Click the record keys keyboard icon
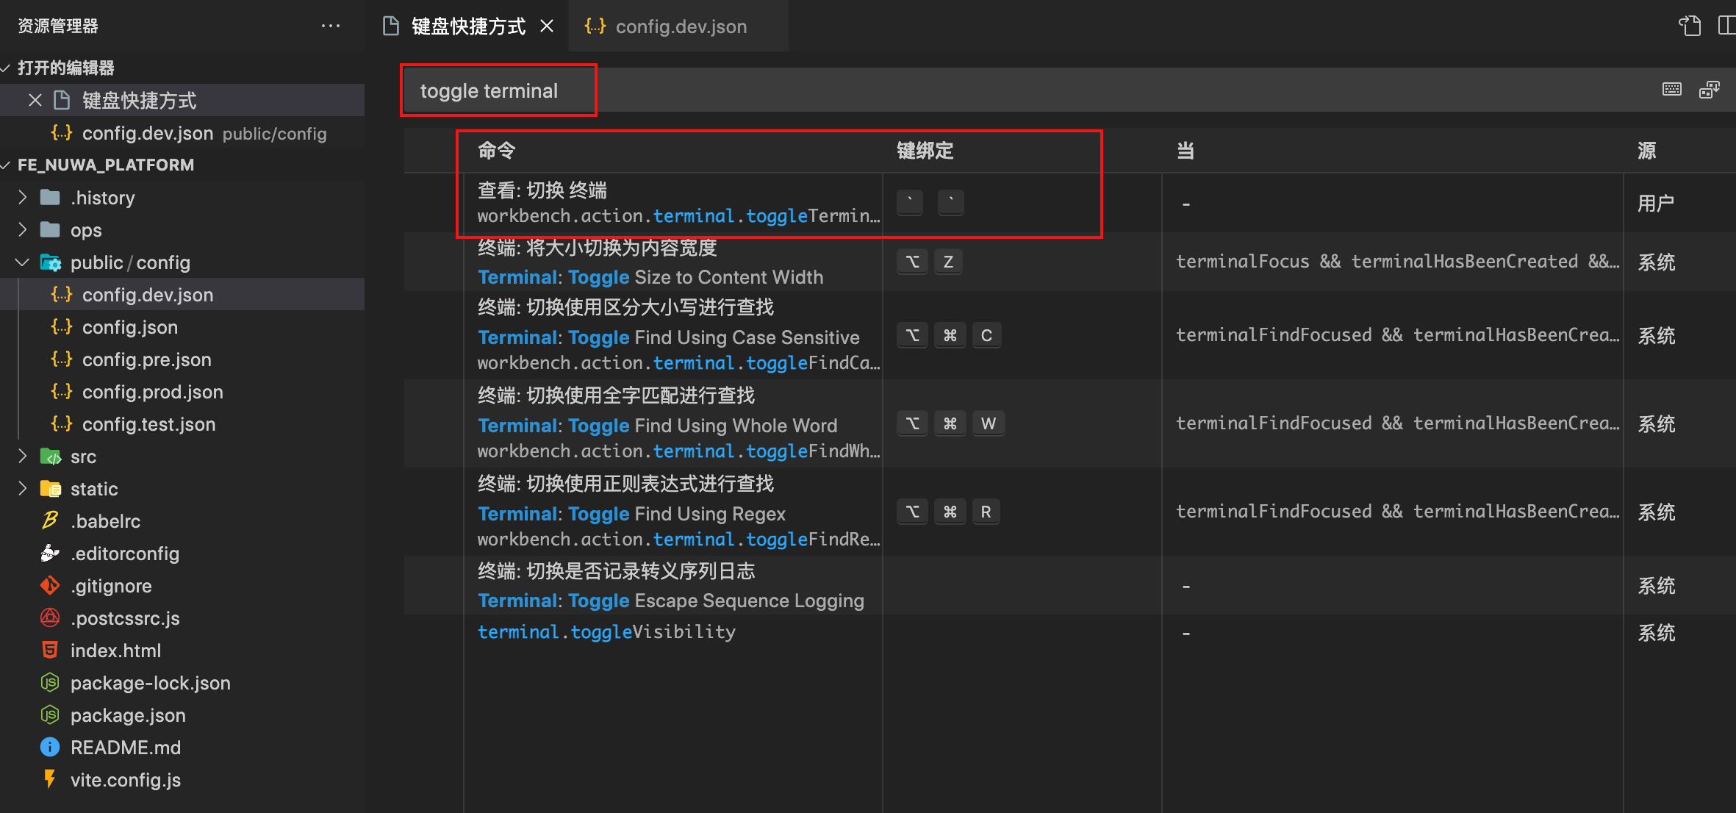The height and width of the screenshot is (813, 1736). 1672,90
